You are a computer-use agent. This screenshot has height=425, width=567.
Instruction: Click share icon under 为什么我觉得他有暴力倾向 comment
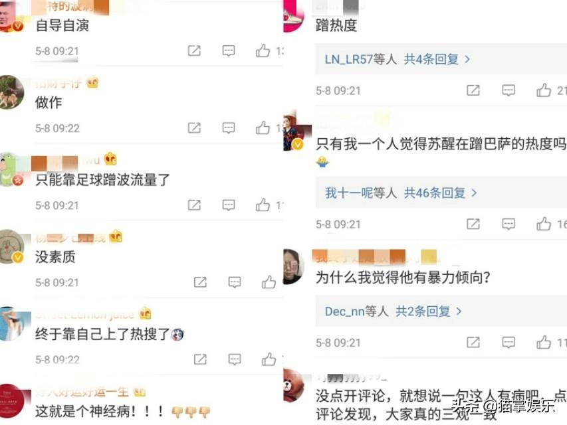click(x=473, y=342)
